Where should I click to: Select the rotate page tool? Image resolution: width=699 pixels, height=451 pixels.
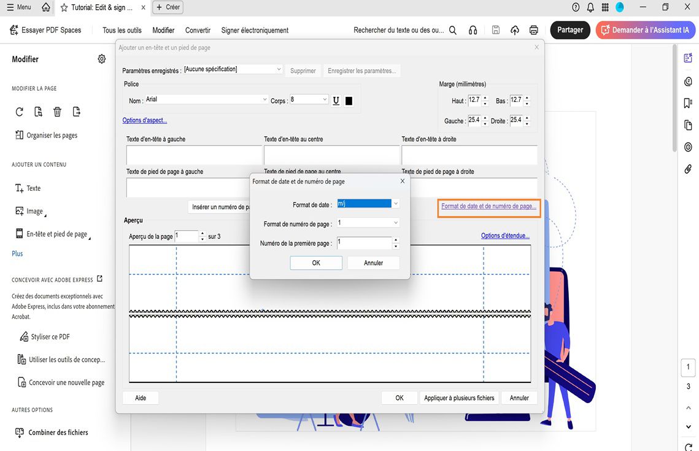point(19,111)
